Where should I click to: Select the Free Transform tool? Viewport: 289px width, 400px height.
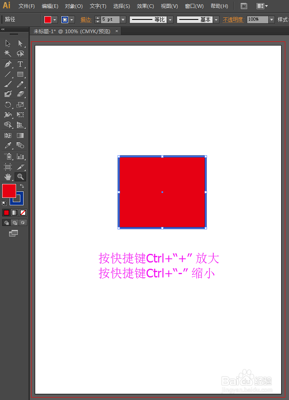(20, 115)
